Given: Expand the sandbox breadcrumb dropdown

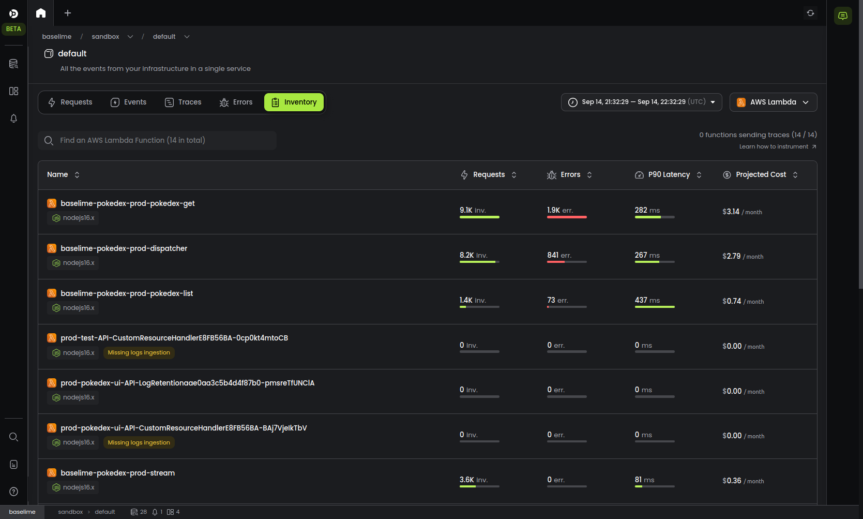Looking at the screenshot, I should [130, 37].
